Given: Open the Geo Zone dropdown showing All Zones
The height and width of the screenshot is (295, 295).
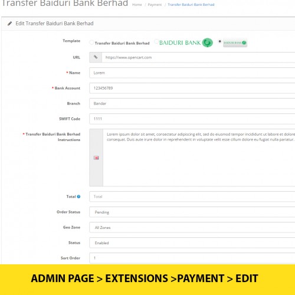Looking at the screenshot, I should [x=192, y=227].
